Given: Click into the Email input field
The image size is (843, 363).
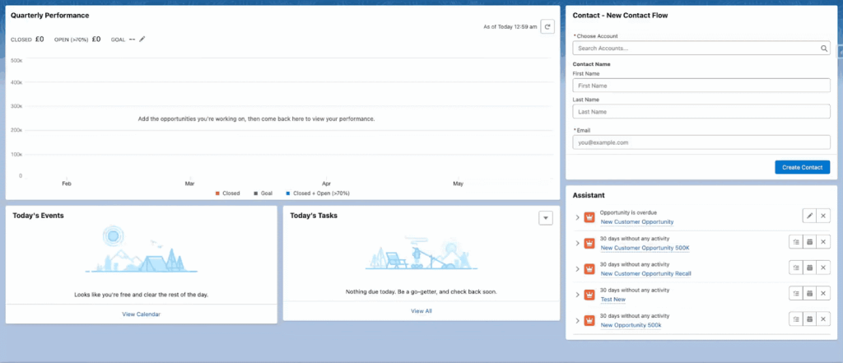Looking at the screenshot, I should (x=701, y=142).
